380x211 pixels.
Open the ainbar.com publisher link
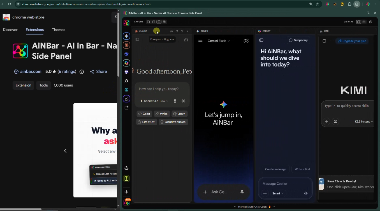click(x=31, y=72)
